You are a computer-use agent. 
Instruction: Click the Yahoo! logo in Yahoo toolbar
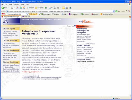click(3, 14)
